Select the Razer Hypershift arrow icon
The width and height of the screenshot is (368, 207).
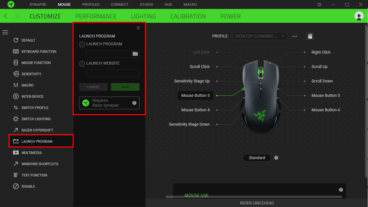tap(16, 130)
